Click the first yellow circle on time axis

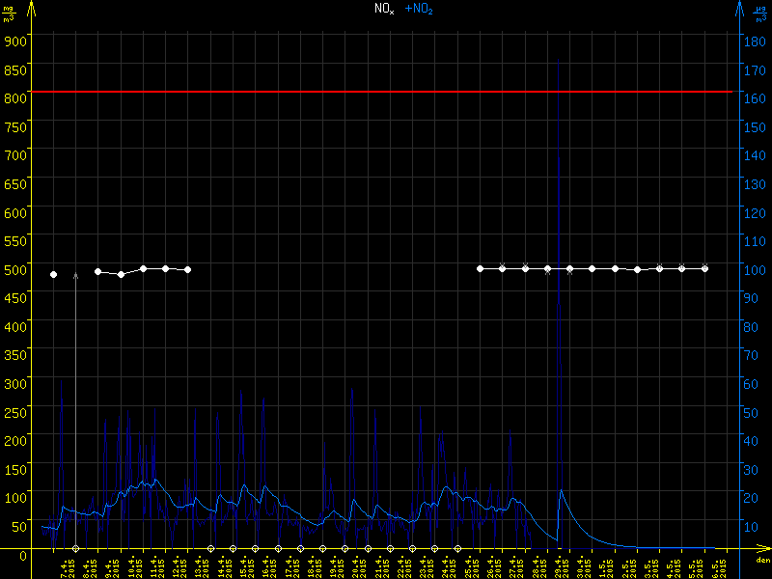(x=76, y=548)
